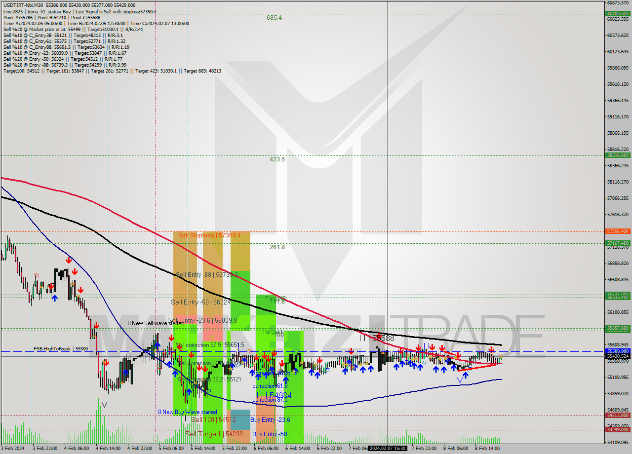Click the 'correction 87.5' blue label
632x454 pixels.
270,400
